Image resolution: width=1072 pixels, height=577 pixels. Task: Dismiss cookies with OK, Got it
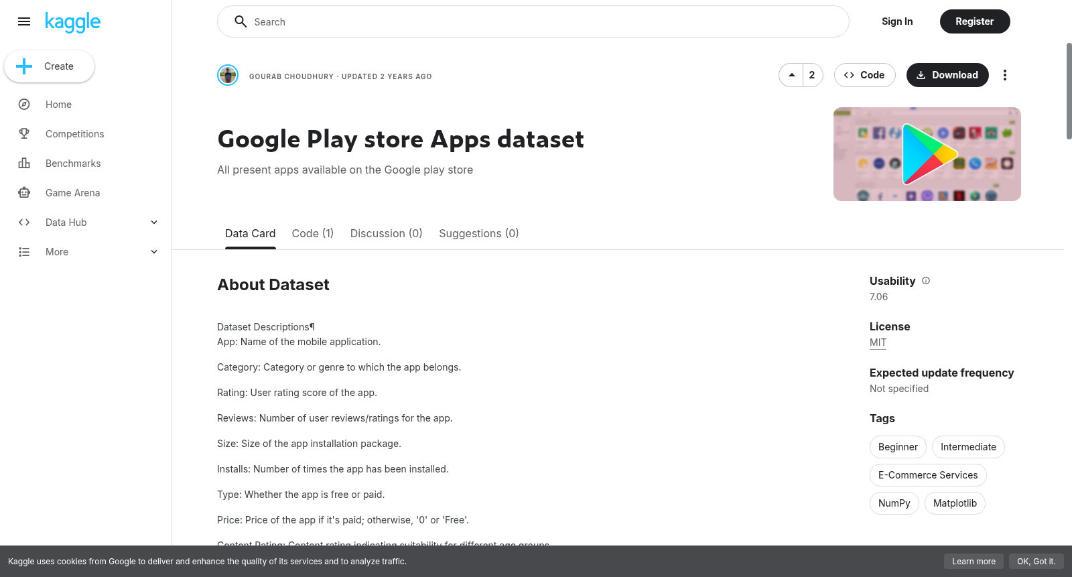1036,562
